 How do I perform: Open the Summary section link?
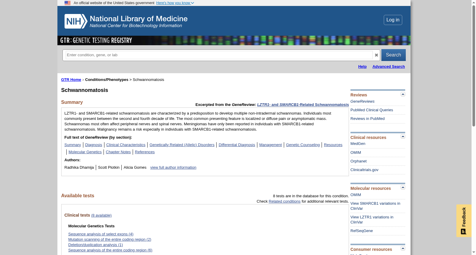click(73, 145)
